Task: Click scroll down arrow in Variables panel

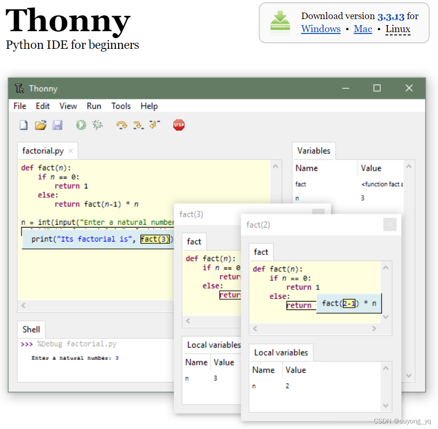Action: point(409,375)
